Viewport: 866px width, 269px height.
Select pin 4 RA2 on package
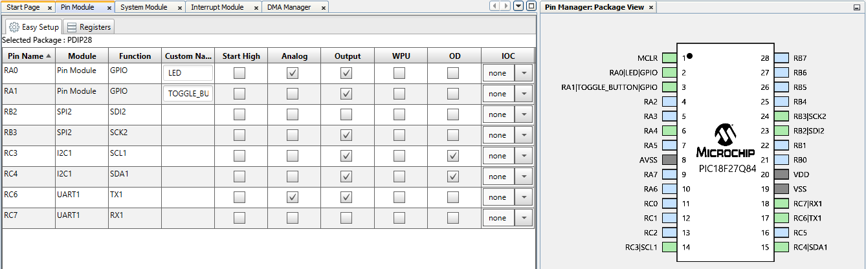point(669,102)
